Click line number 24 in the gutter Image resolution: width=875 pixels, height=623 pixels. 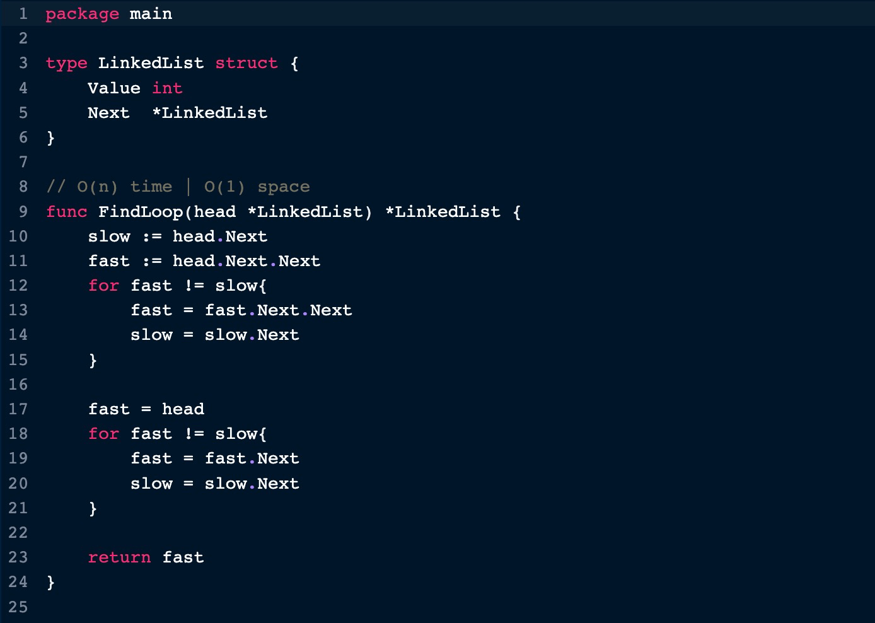point(18,582)
